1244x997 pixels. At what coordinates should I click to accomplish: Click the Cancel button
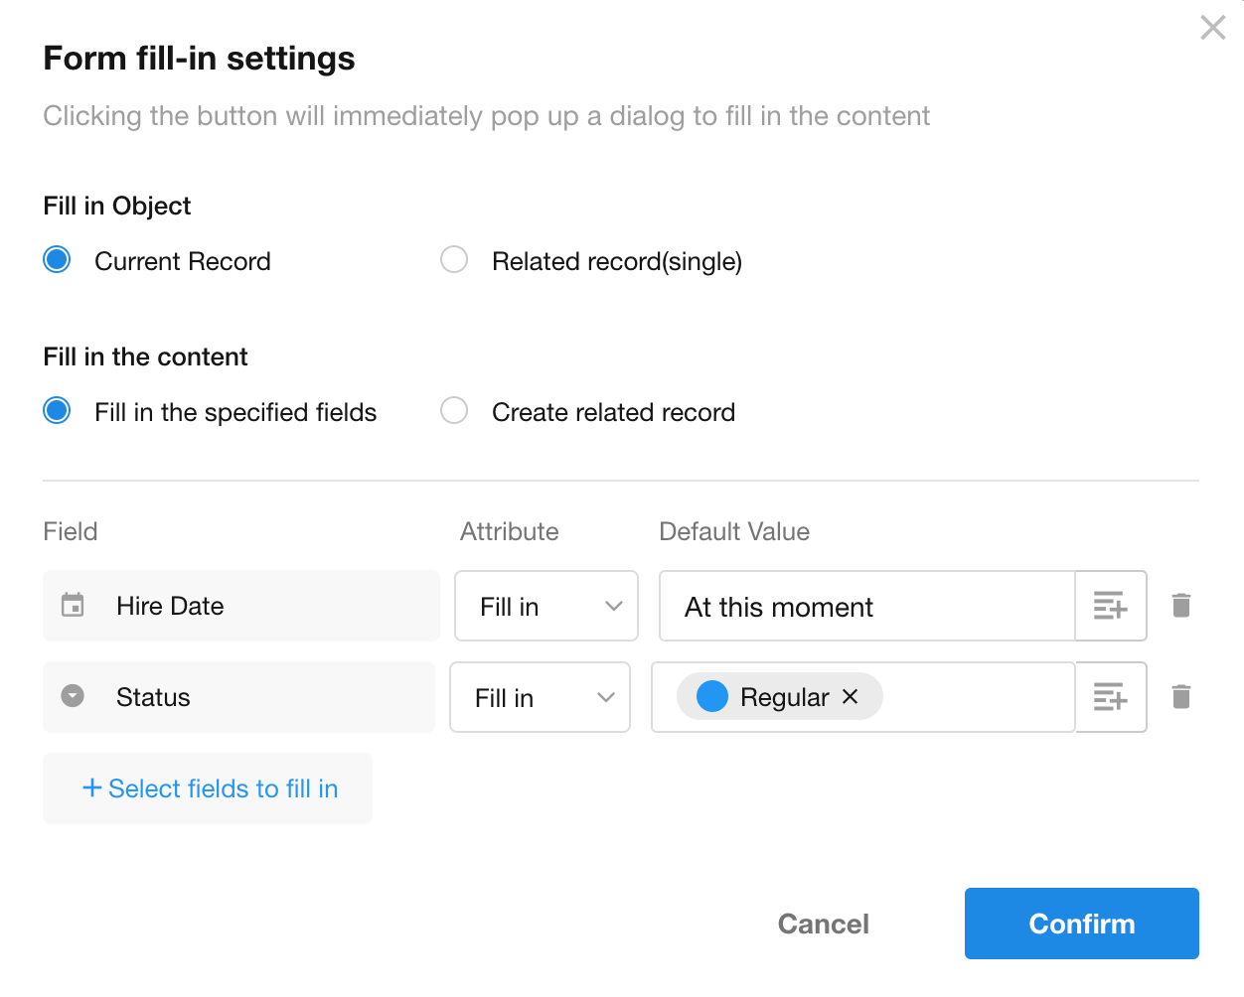click(x=823, y=924)
